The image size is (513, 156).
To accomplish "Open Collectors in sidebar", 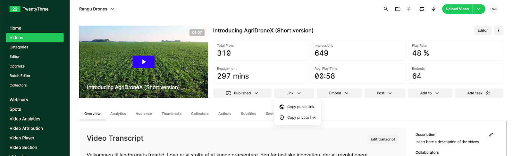I will [18, 85].
